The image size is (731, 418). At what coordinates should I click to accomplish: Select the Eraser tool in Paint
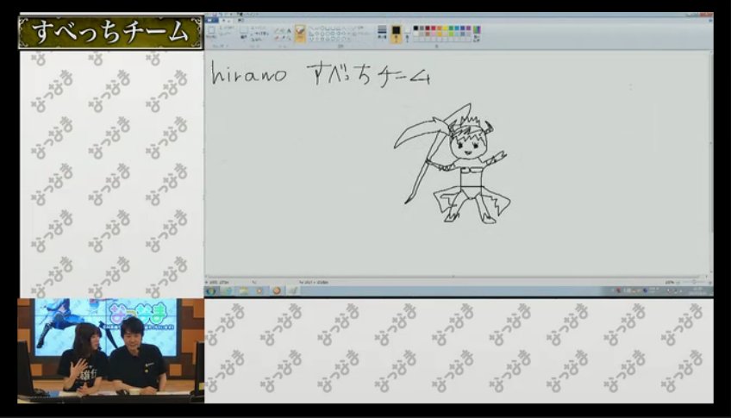[278, 37]
